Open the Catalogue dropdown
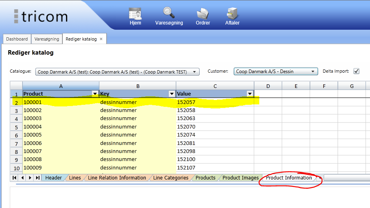 (x=117, y=72)
